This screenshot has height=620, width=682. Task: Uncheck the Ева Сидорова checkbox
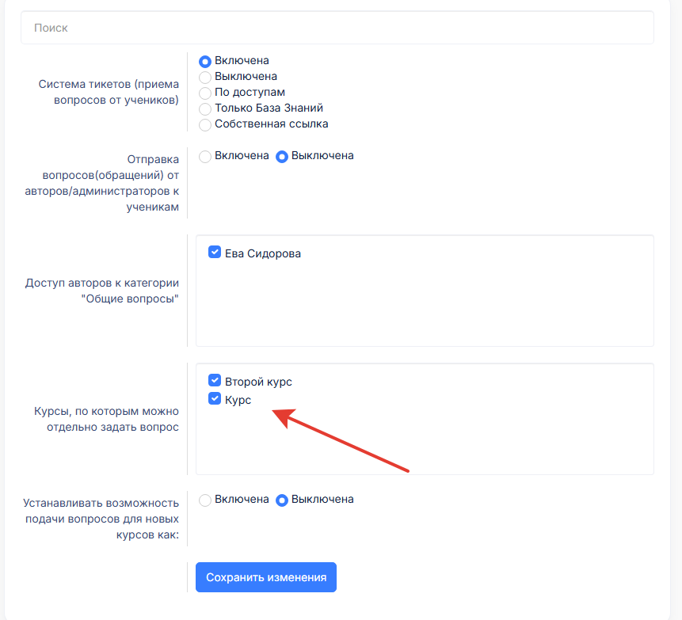point(215,253)
